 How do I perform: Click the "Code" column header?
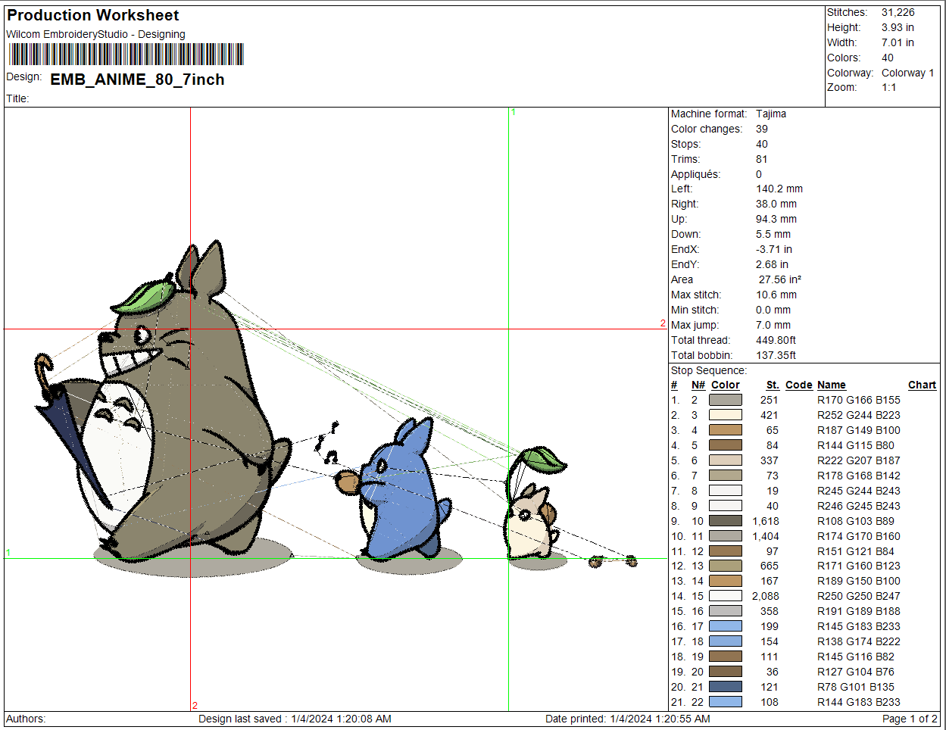point(798,385)
